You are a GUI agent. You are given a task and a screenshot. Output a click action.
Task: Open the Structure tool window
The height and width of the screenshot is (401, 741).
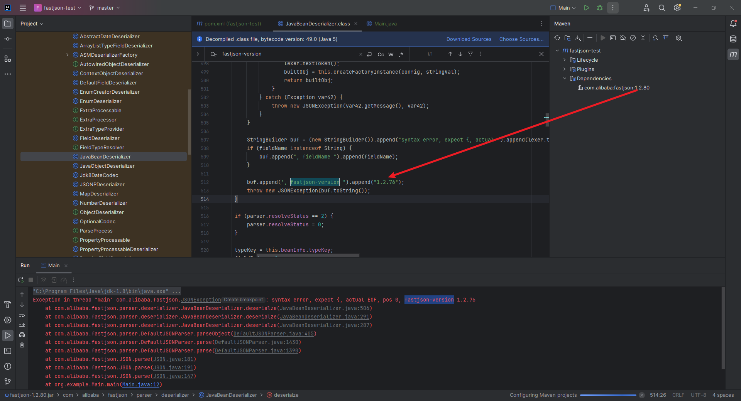8,59
